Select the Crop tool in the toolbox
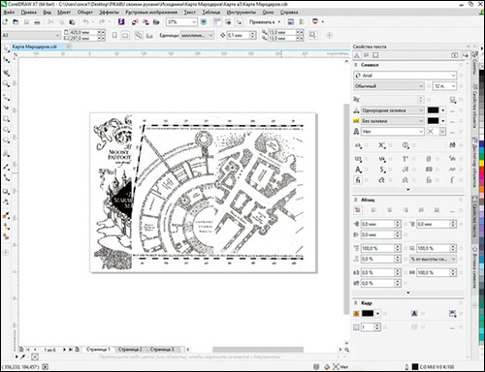Image resolution: width=485 pixels, height=372 pixels. 6,73
